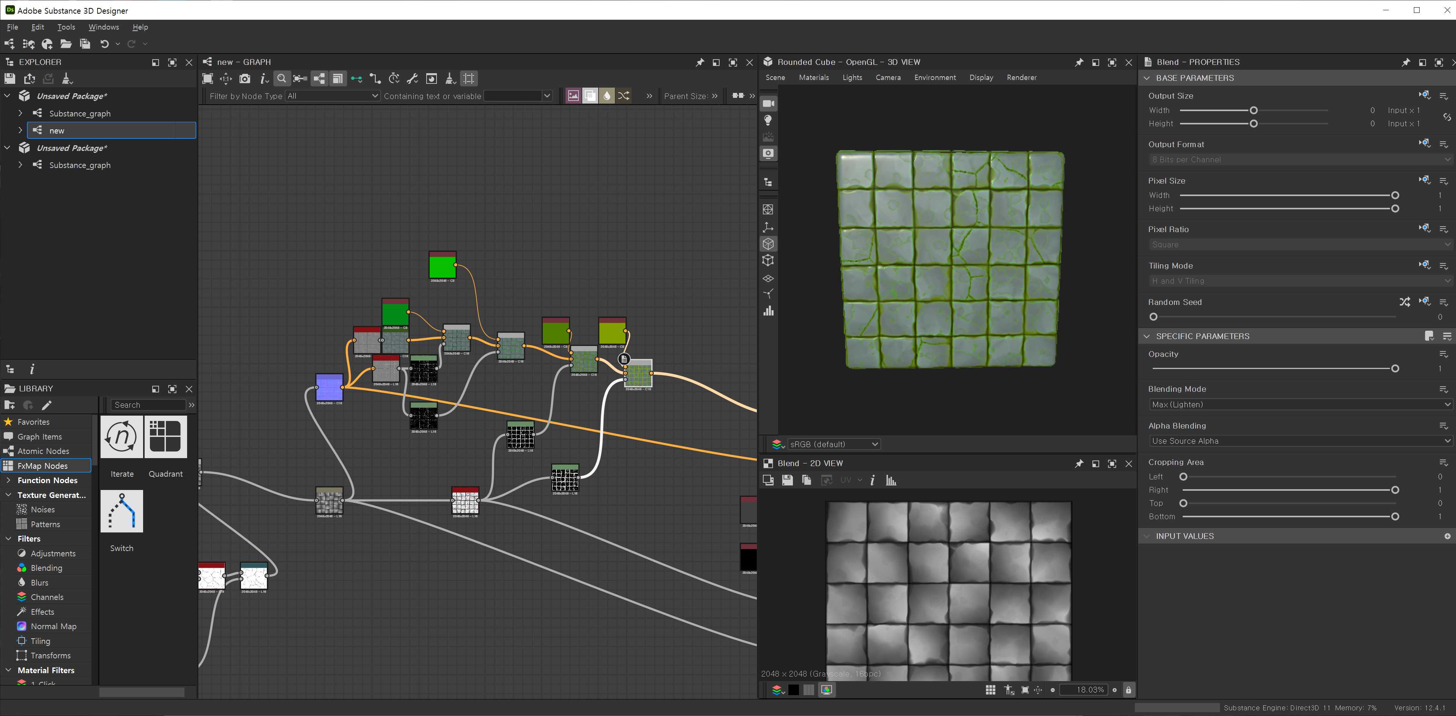Click the wrench tools icon in graph toolbar
Image resolution: width=1456 pixels, height=716 pixels.
413,79
